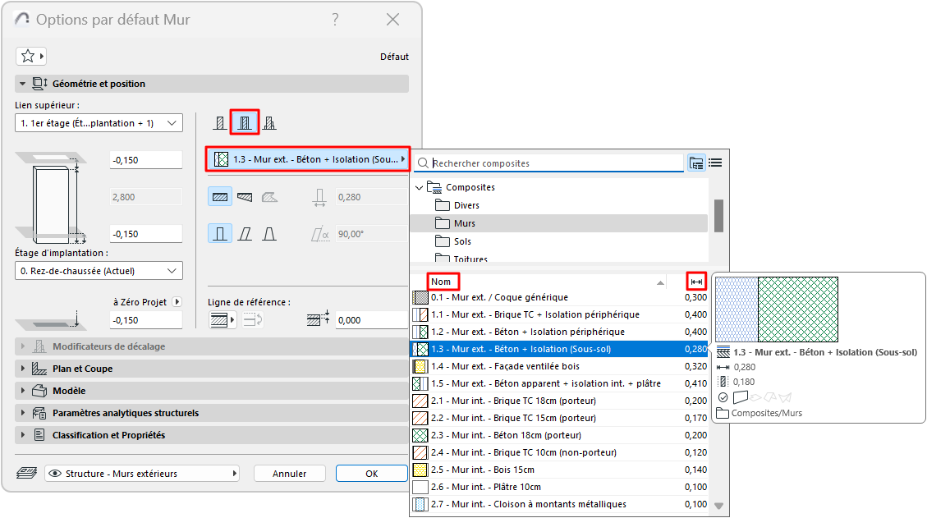This screenshot has height=518, width=927.
Task: Click the fill swatch for 2.7 - Cloison à montants métalliques
Action: point(420,504)
